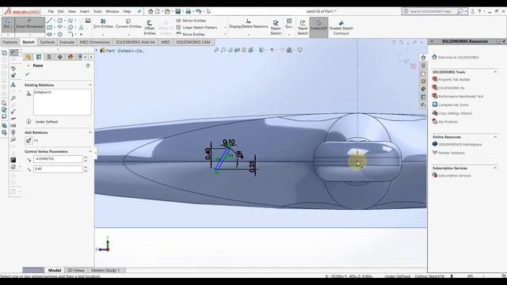
Task: Open the Help menu
Action: [127, 11]
